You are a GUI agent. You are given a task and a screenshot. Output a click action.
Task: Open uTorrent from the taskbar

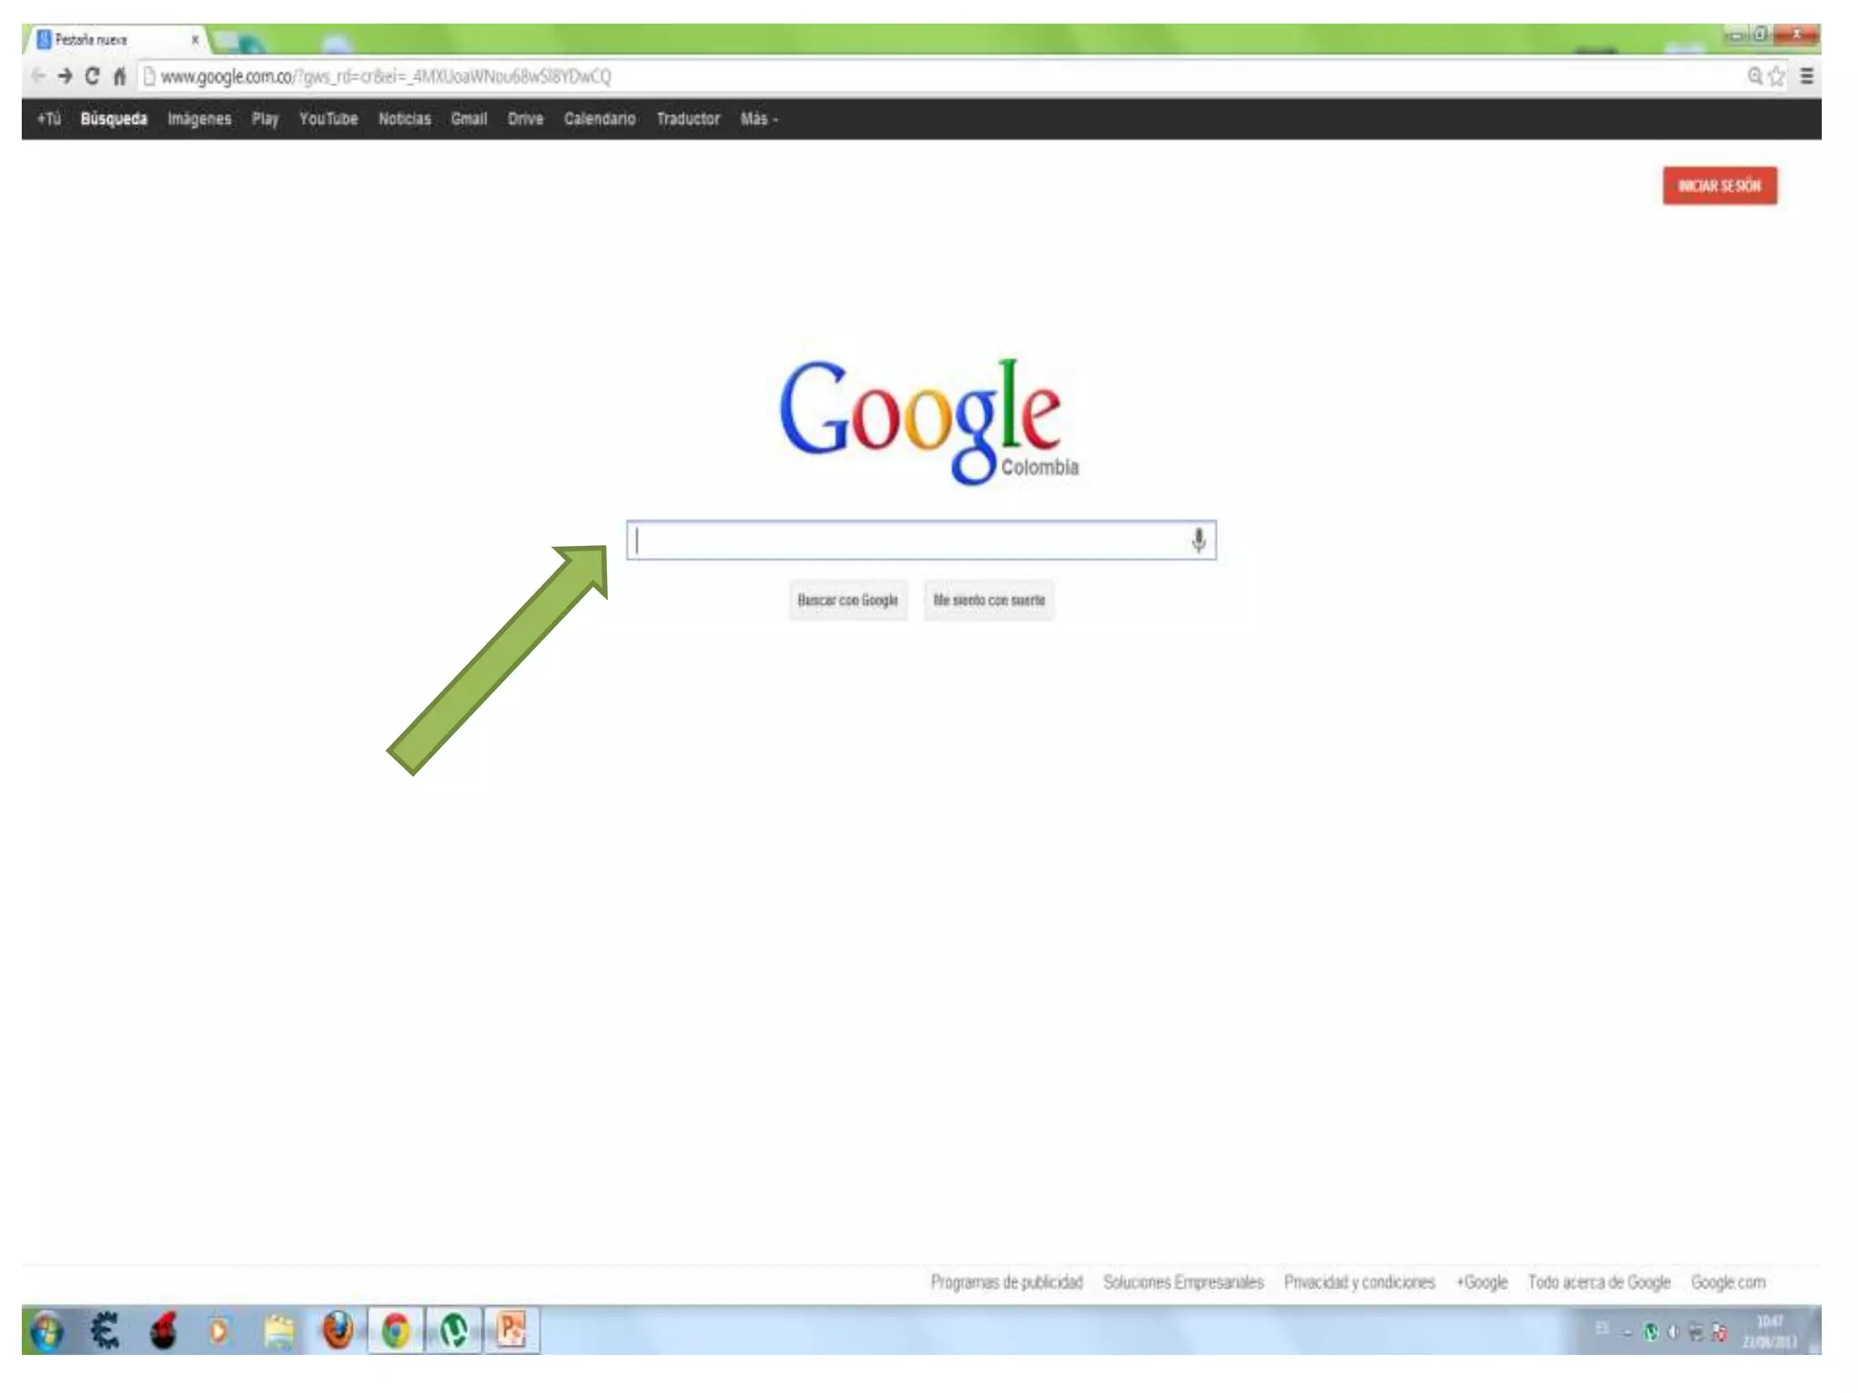[x=454, y=1330]
